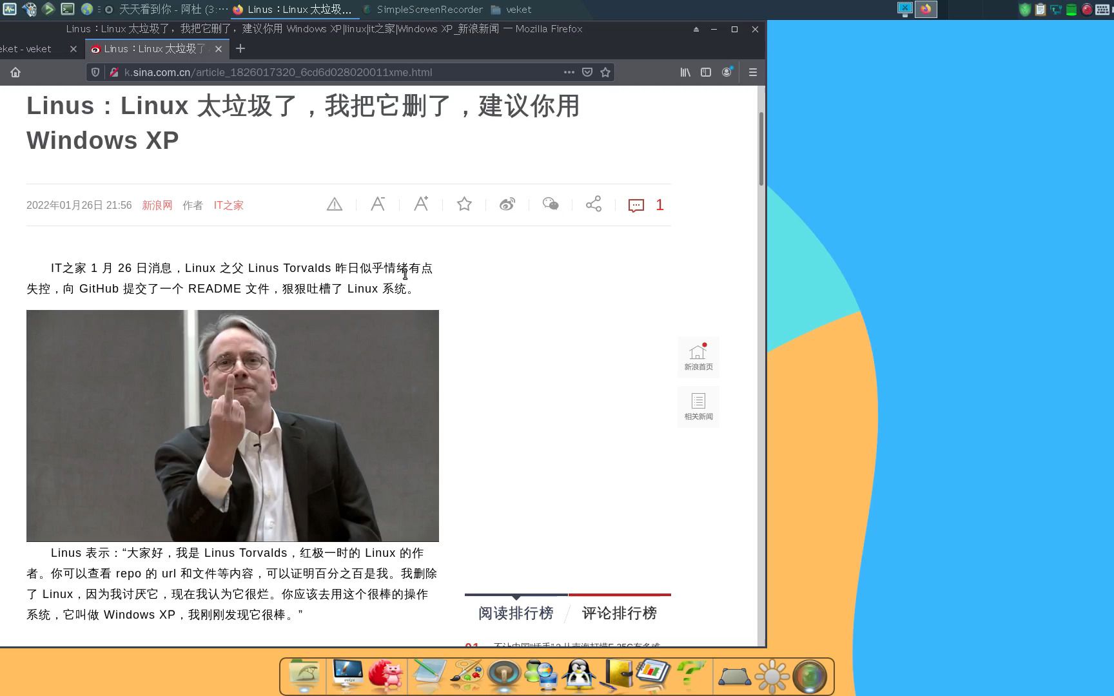
Task: Click the gray tray dock icon
Action: (x=734, y=677)
